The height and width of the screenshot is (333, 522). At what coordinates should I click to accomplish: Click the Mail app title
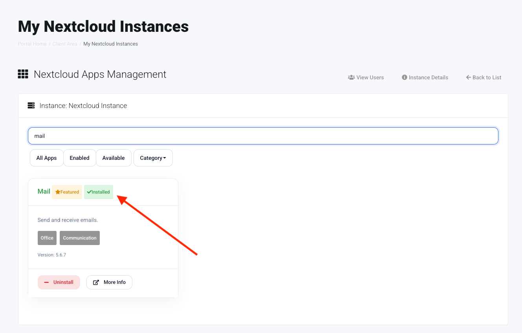44,192
